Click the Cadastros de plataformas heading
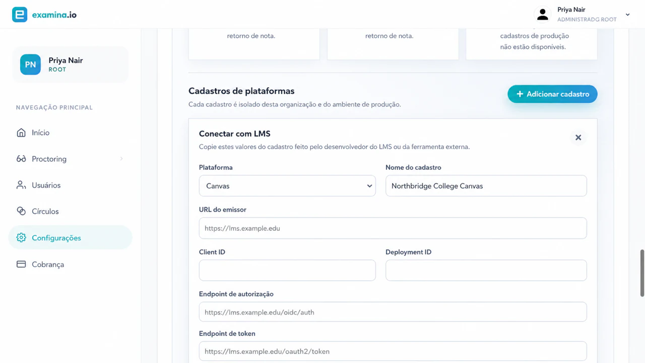The image size is (645, 363). pyautogui.click(x=241, y=91)
